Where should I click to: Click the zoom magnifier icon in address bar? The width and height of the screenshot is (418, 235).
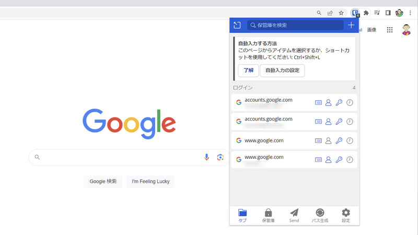point(319,13)
